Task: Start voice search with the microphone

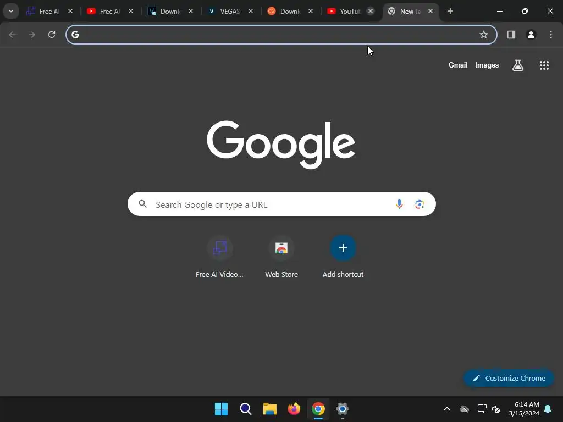Action: [x=399, y=204]
